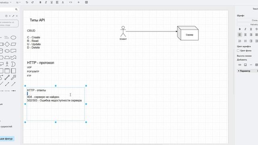
Task: Insert horizontal rule in format panel
Action: click(x=251, y=65)
